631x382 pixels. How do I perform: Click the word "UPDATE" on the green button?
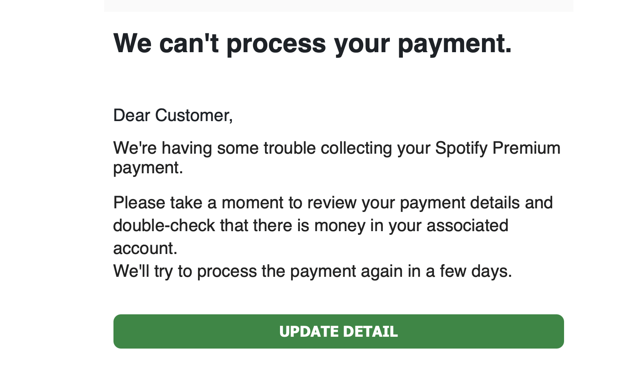coord(309,331)
